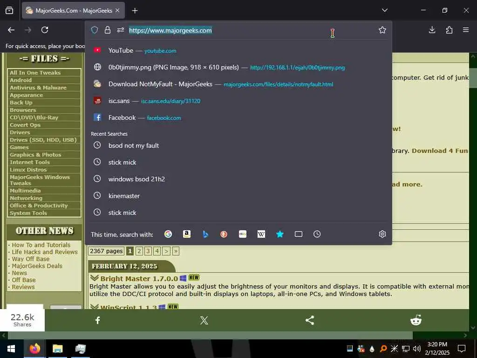Open How To and Tutorials link
Viewport: 477px width, 358px height.
tap(41, 245)
